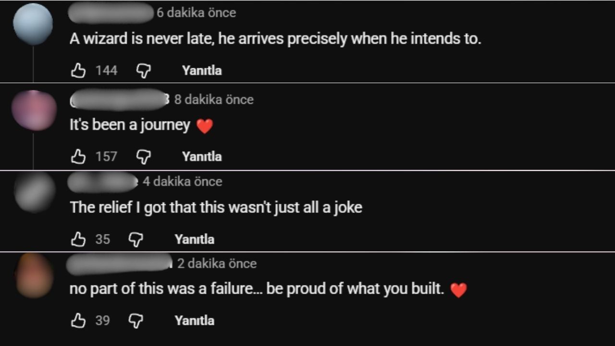This screenshot has height=346, width=615.
Task: Reply to the wizard comment via Yanıtla
Action: click(x=202, y=71)
